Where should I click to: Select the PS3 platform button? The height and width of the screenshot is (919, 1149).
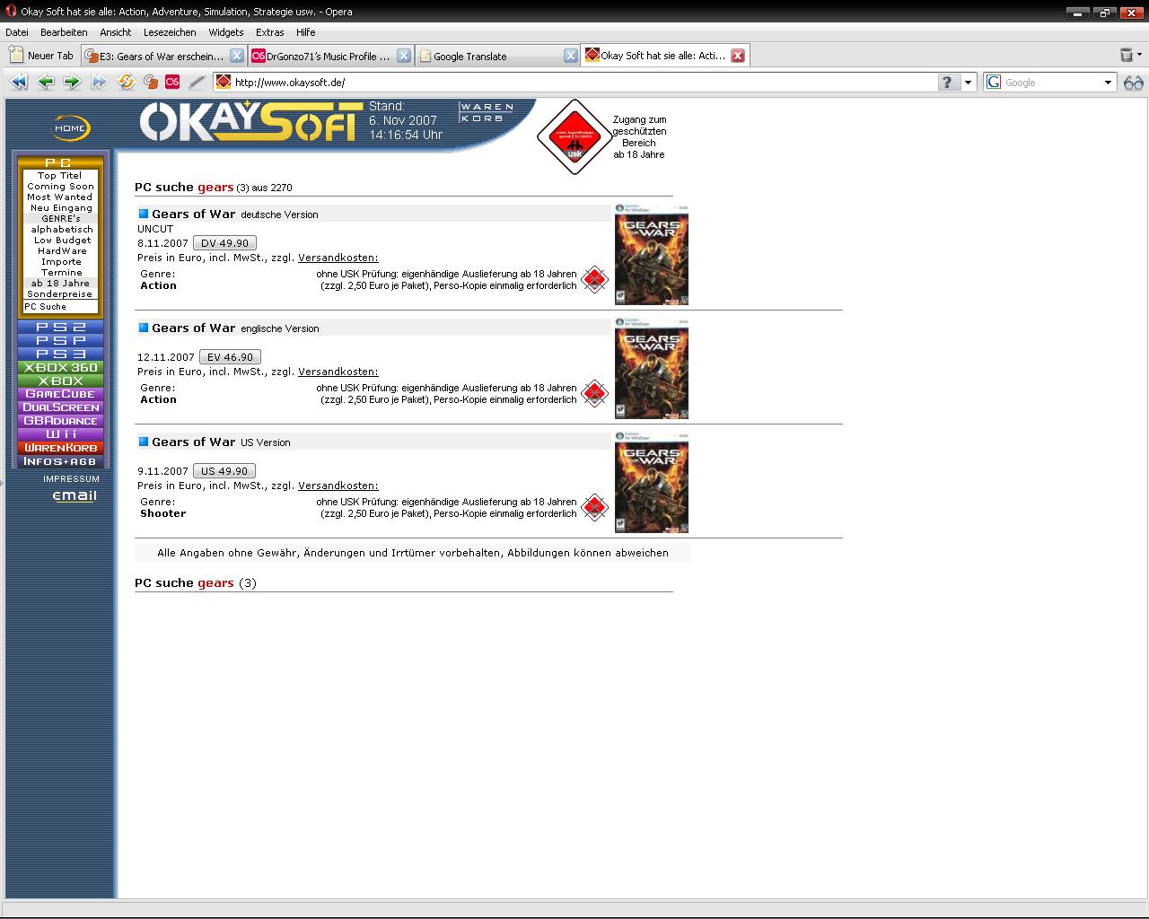click(60, 354)
